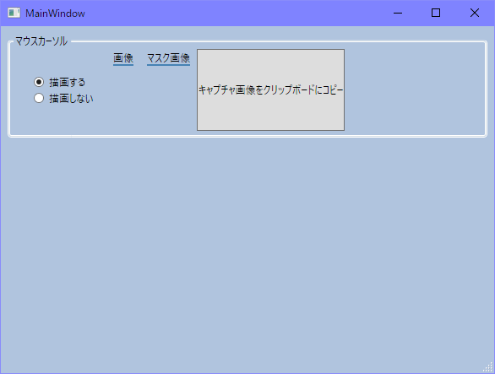Maximize the MainWindow window
The image size is (495, 374).
tap(436, 13)
